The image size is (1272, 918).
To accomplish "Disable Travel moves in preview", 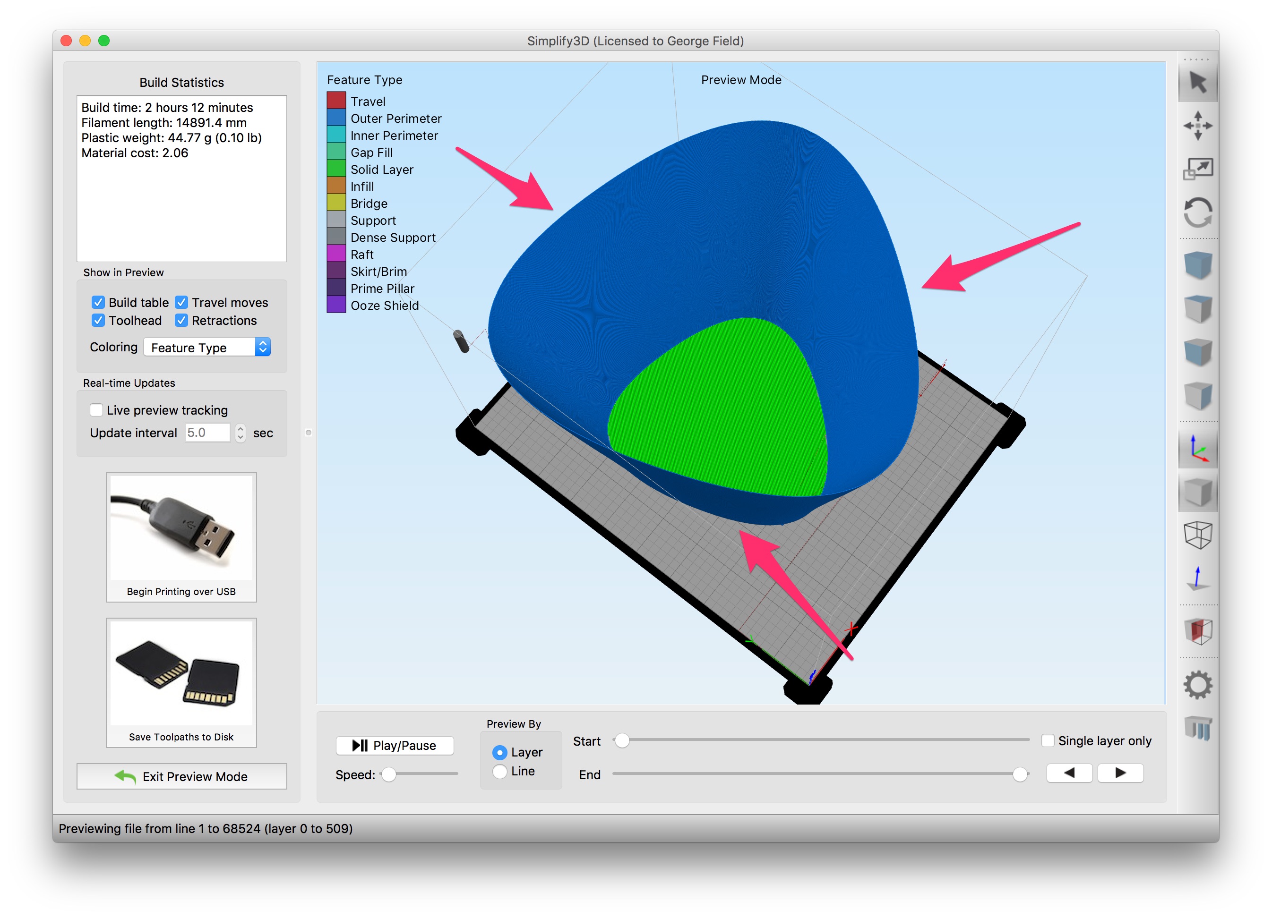I will pos(181,303).
